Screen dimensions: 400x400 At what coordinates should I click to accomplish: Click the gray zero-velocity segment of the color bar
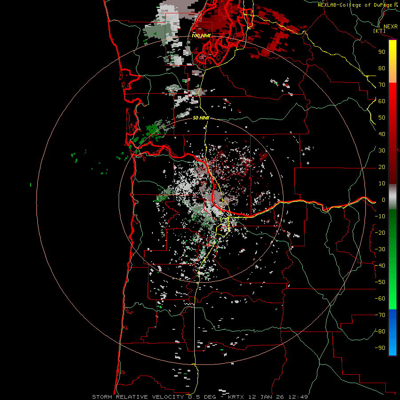tap(392, 197)
